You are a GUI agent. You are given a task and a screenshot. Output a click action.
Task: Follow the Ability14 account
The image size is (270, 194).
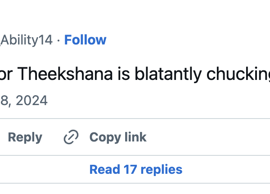pos(85,40)
